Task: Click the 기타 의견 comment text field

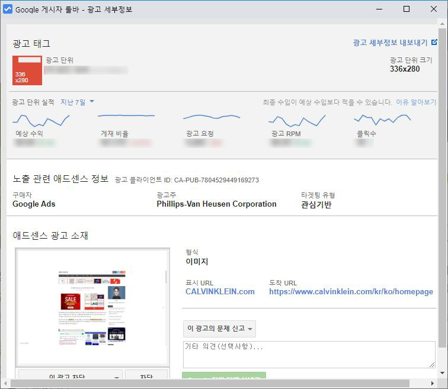Action: click(309, 355)
